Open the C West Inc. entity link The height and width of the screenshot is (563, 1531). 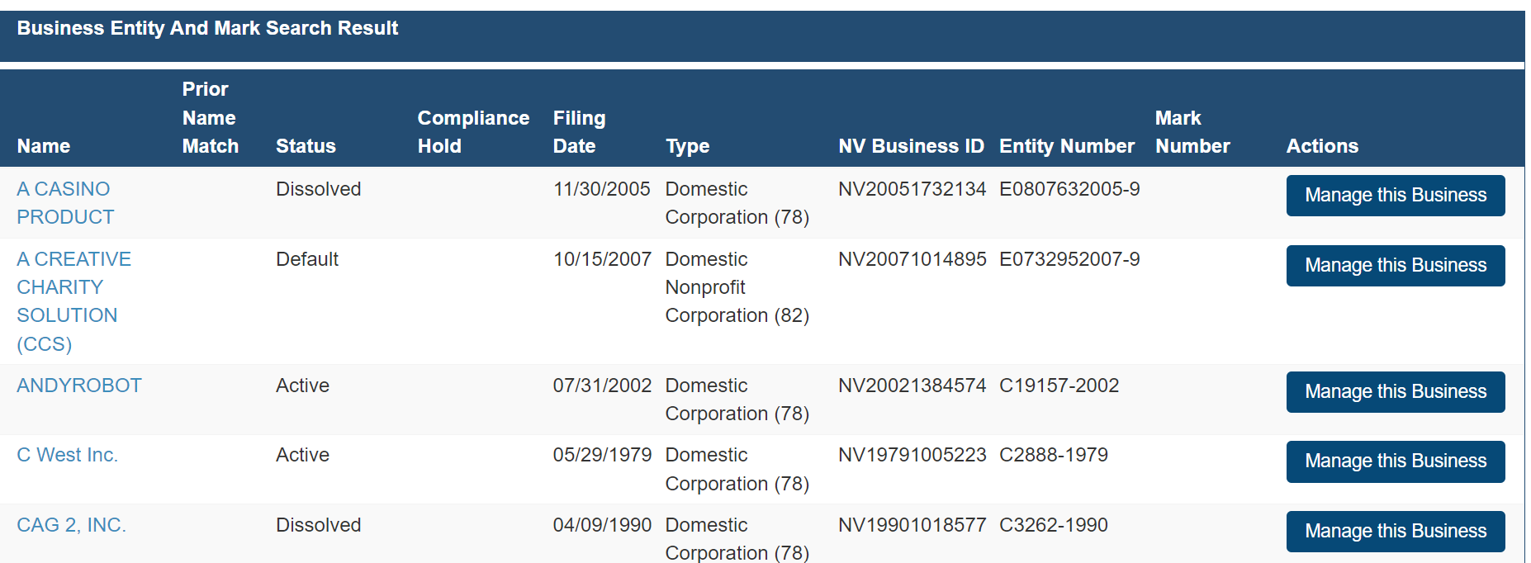click(x=67, y=455)
